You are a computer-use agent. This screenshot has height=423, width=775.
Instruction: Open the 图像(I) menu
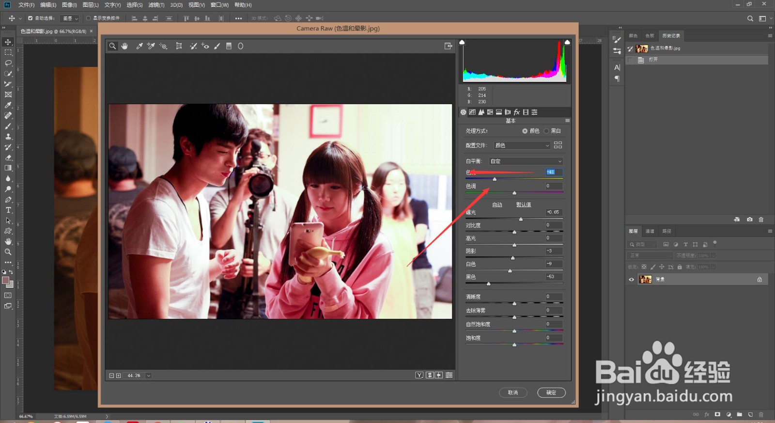(x=69, y=5)
